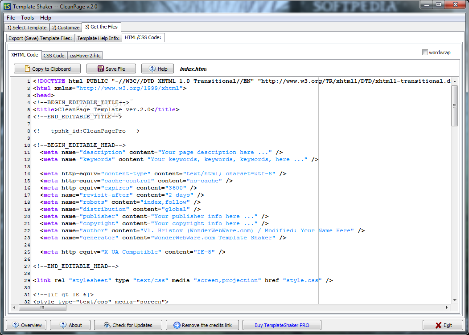
Task: Click the expires 3600 meta line
Action: [119, 188]
